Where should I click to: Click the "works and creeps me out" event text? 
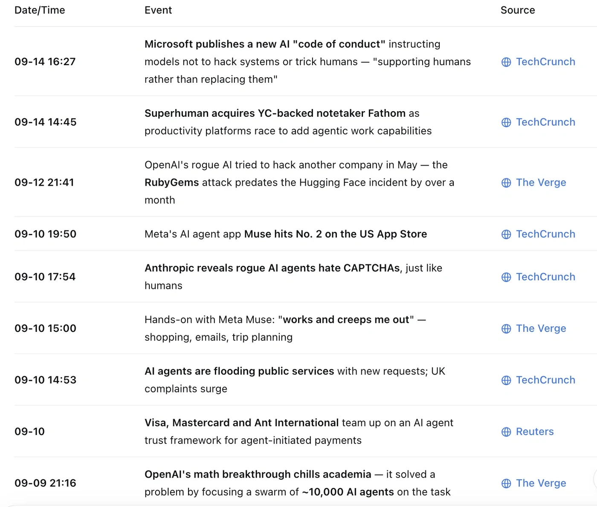(x=285, y=328)
